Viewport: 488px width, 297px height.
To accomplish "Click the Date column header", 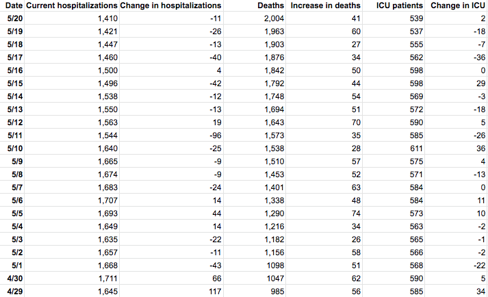I will [13, 6].
